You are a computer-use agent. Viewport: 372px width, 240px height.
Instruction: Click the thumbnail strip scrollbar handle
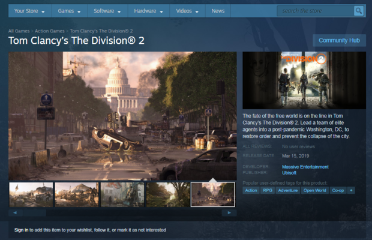pyautogui.click(x=34, y=213)
